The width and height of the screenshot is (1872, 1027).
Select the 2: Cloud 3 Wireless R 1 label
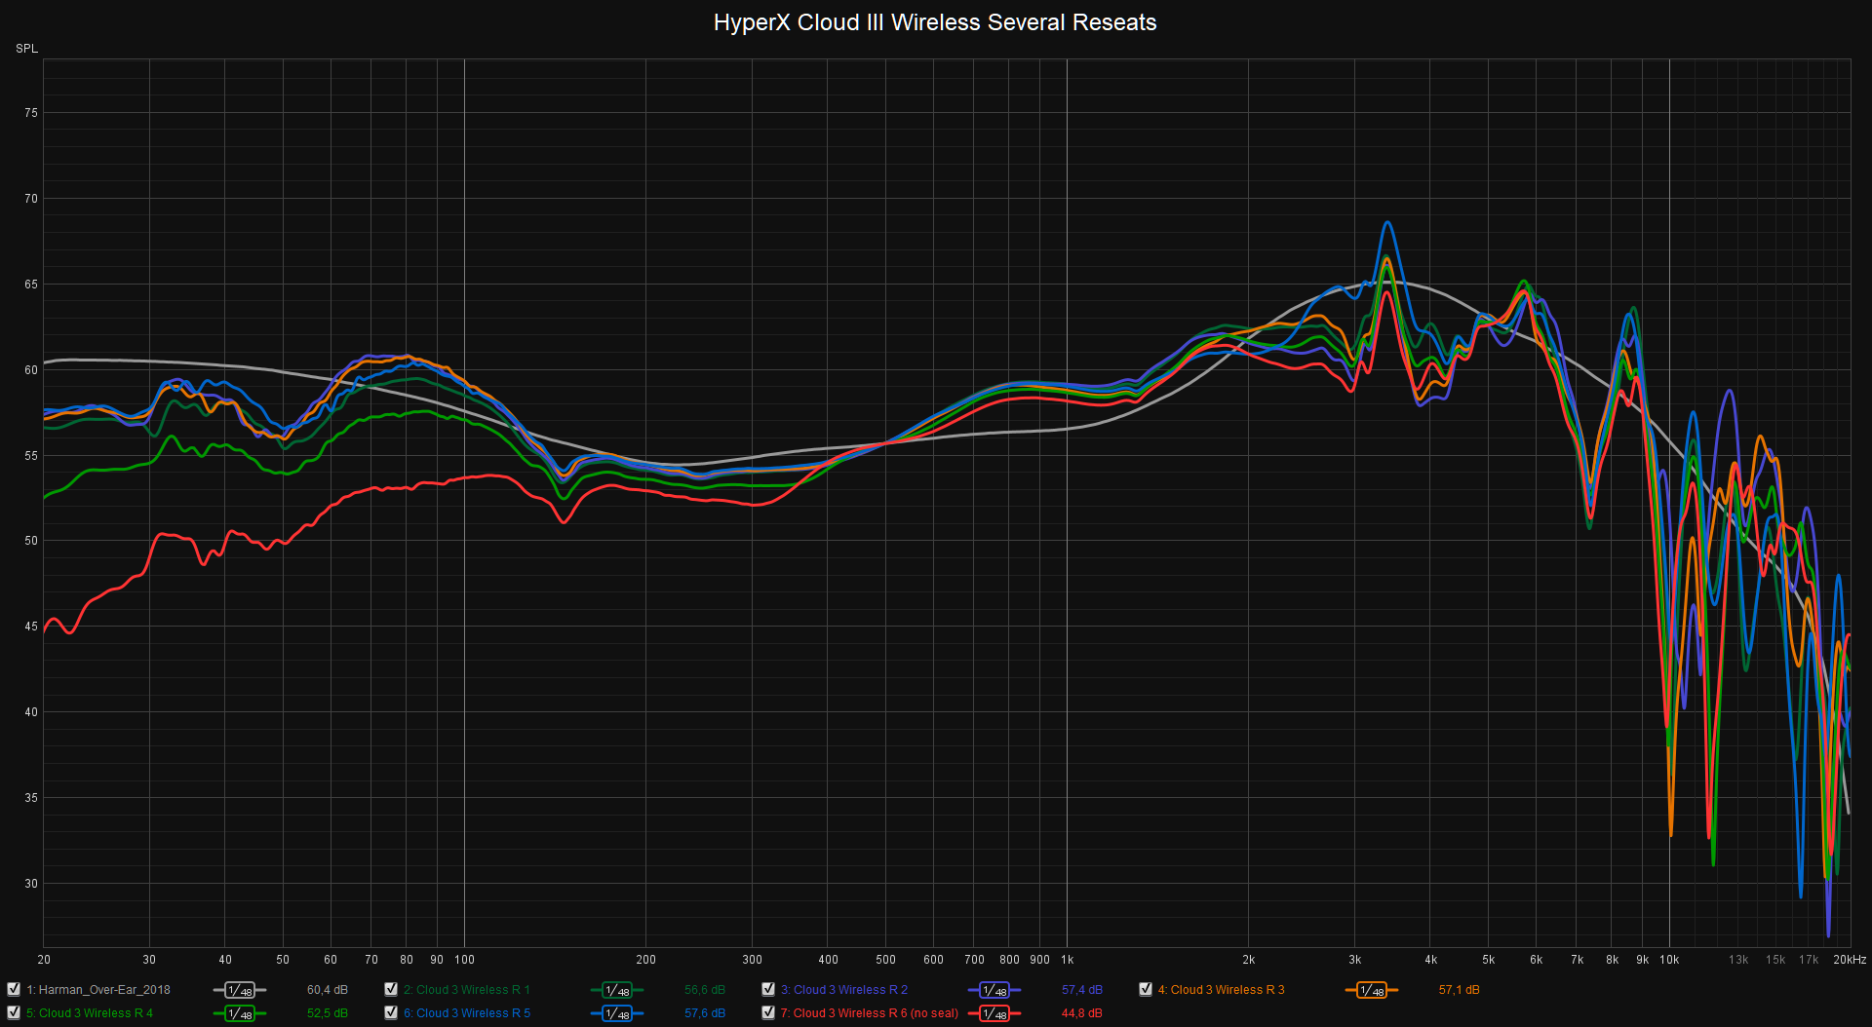pyautogui.click(x=467, y=989)
